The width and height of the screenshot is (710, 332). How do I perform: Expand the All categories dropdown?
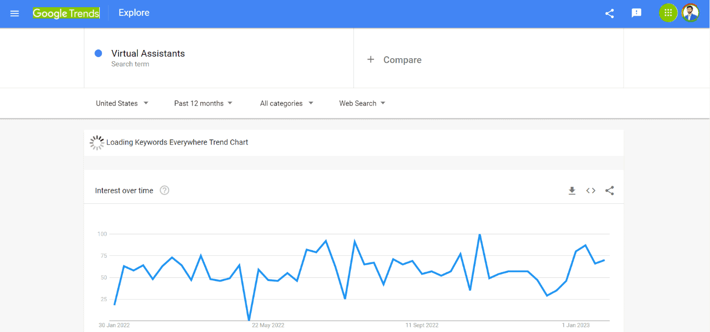pos(287,103)
